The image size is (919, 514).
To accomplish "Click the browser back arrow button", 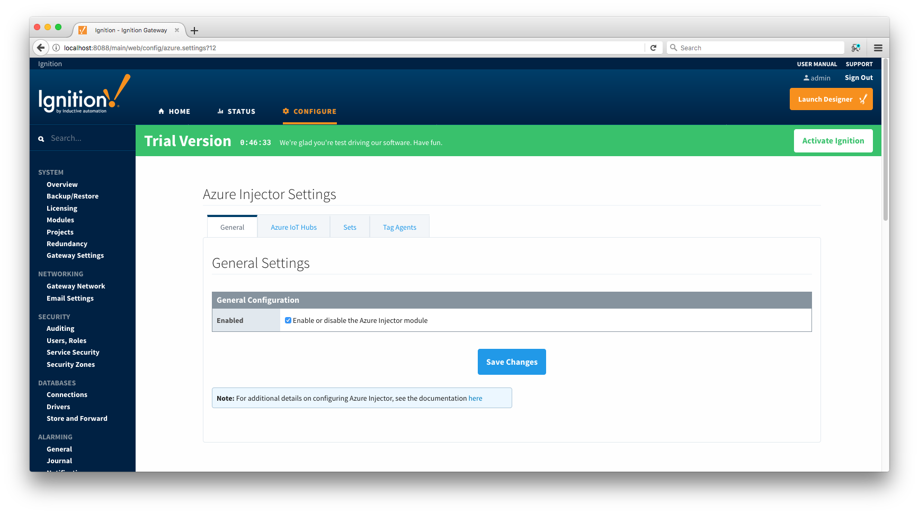I will click(41, 48).
